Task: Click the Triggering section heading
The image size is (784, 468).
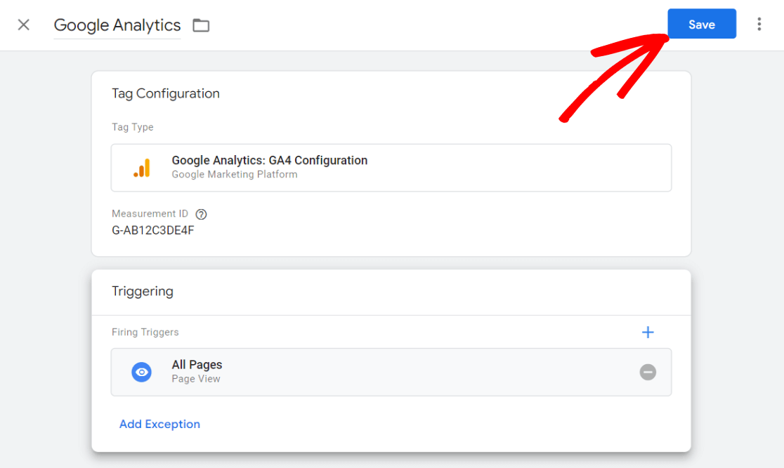Action: (x=143, y=291)
